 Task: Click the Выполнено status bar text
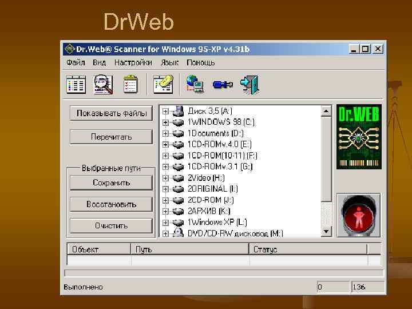tap(84, 287)
